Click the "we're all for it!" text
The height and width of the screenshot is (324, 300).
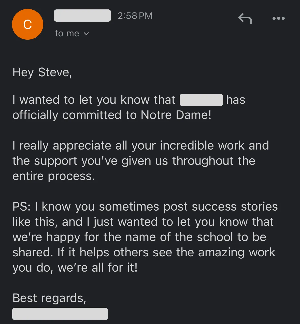click(98, 268)
